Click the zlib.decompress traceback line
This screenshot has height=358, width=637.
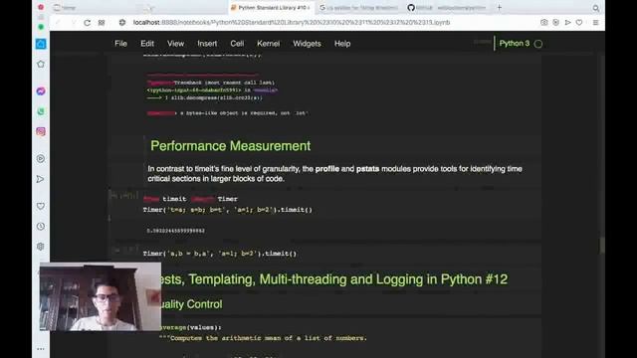coord(205,97)
